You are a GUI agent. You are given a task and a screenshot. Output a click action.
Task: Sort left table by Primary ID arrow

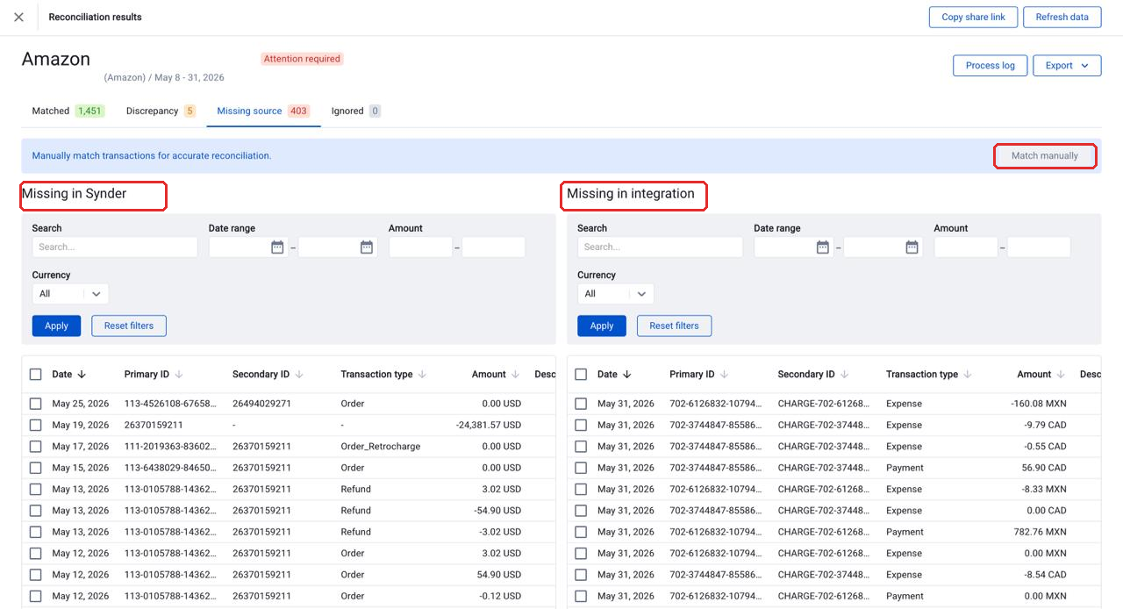click(x=179, y=375)
